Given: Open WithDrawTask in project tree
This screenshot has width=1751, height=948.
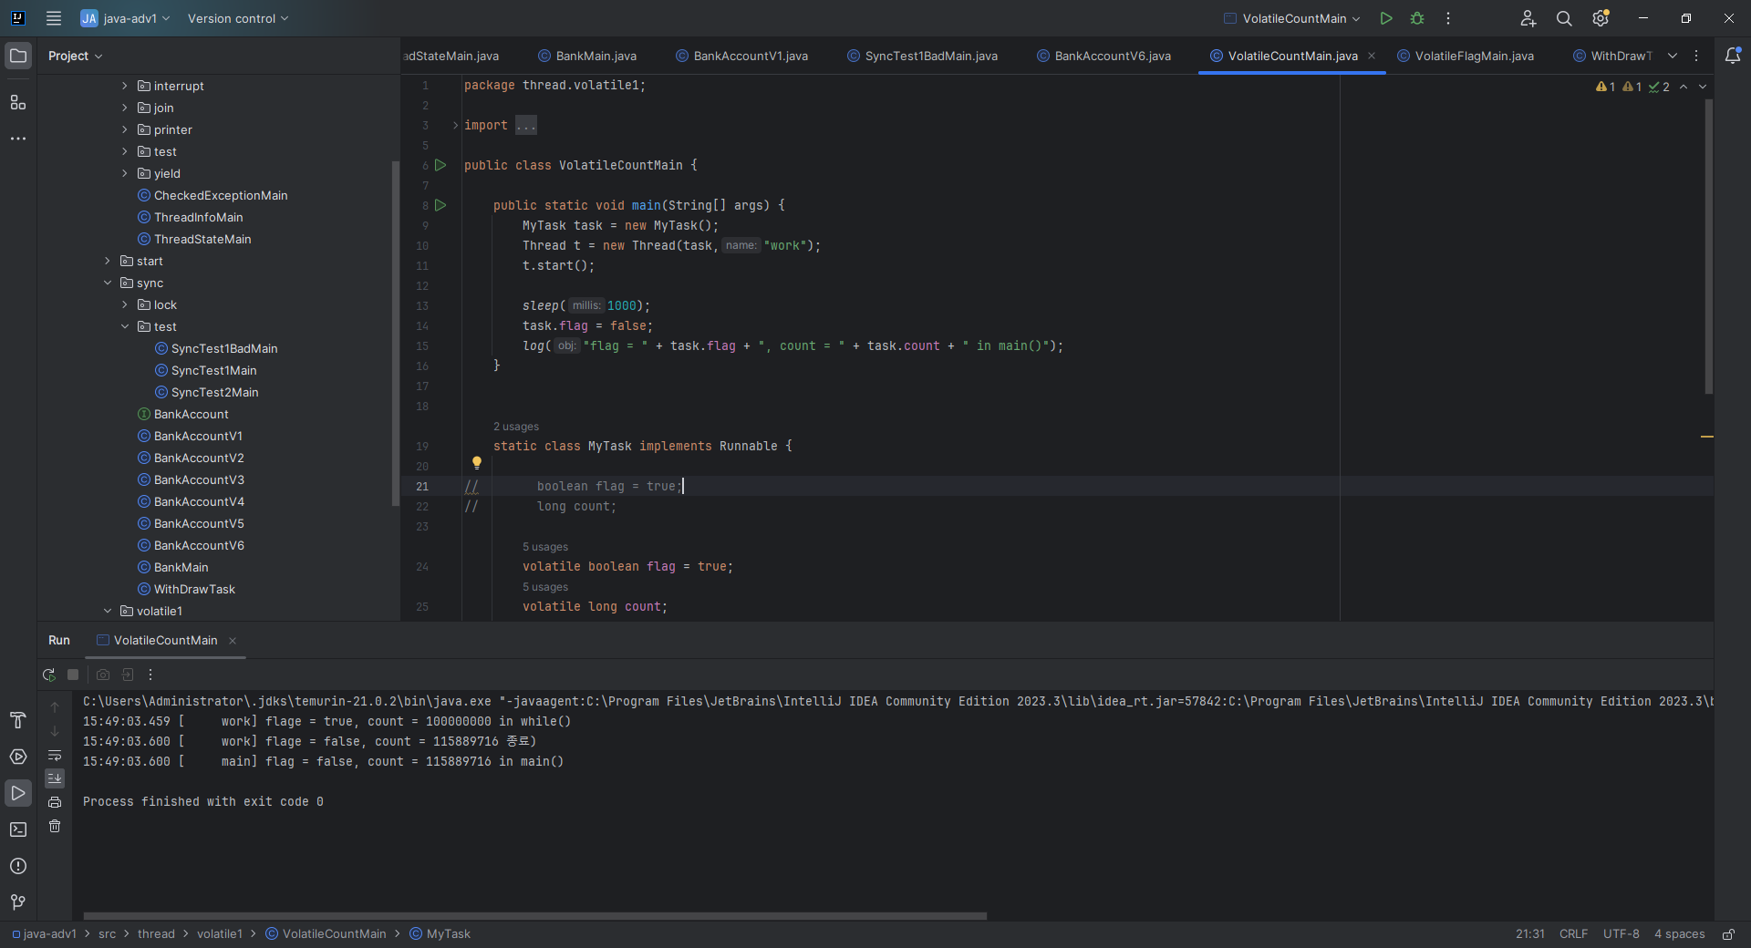Looking at the screenshot, I should point(194,589).
